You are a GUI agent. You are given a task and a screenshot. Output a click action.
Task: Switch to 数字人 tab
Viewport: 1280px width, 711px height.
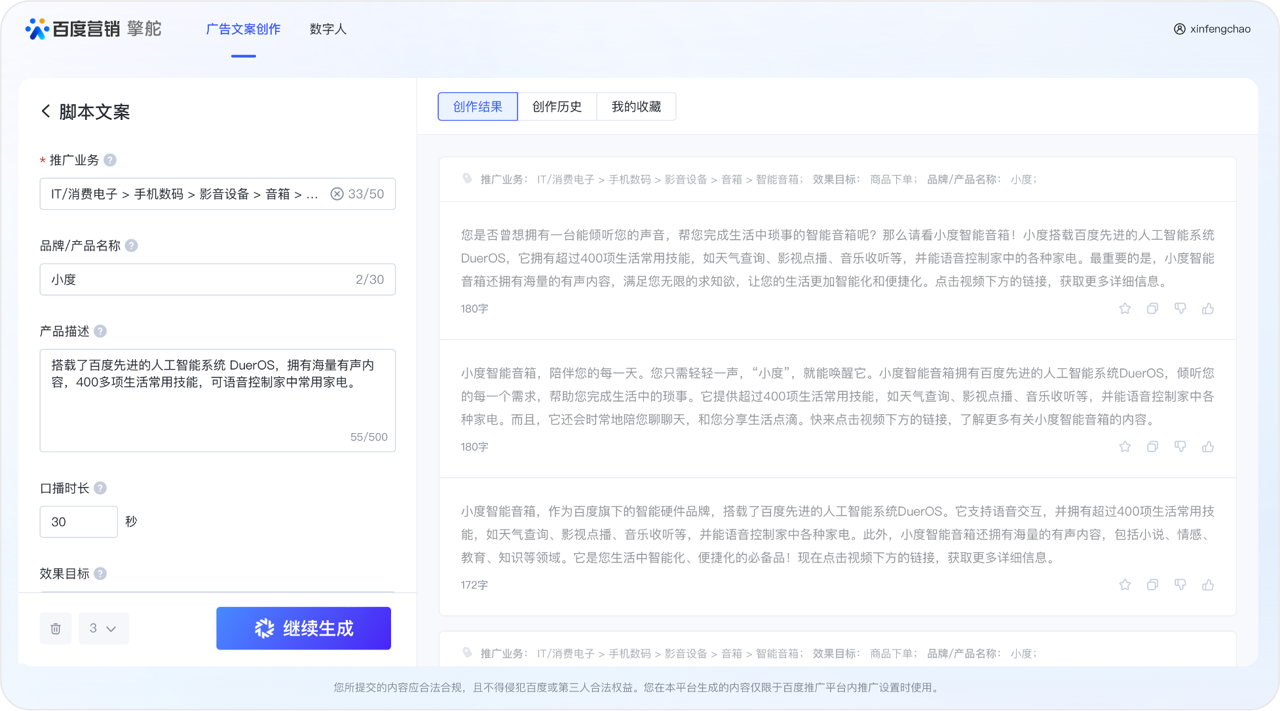click(x=328, y=29)
